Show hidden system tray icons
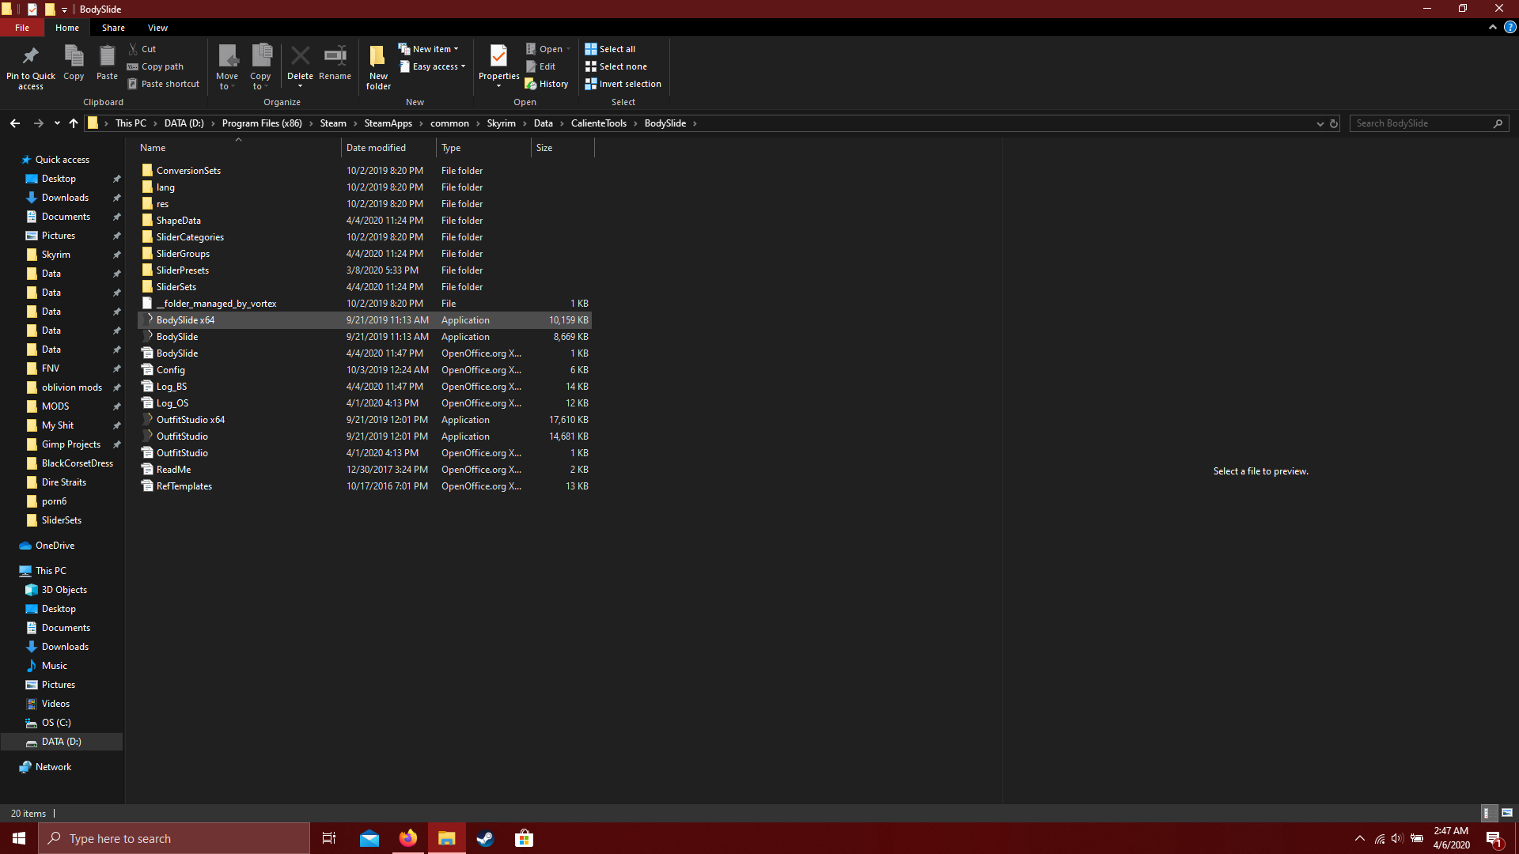Viewport: 1519px width, 854px height. point(1360,838)
